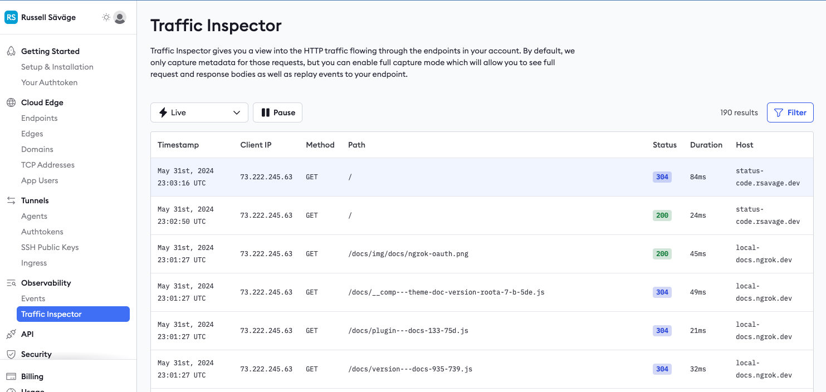This screenshot has height=392, width=826.
Task: Click the Tunnels arrows icon
Action: tap(11, 200)
